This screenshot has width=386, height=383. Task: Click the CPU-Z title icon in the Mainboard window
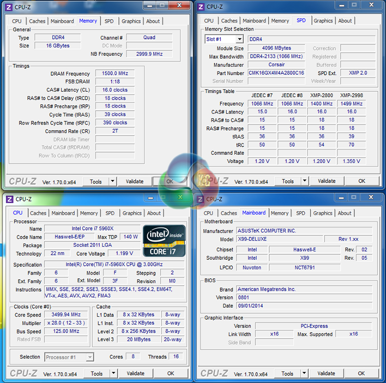tap(200, 199)
